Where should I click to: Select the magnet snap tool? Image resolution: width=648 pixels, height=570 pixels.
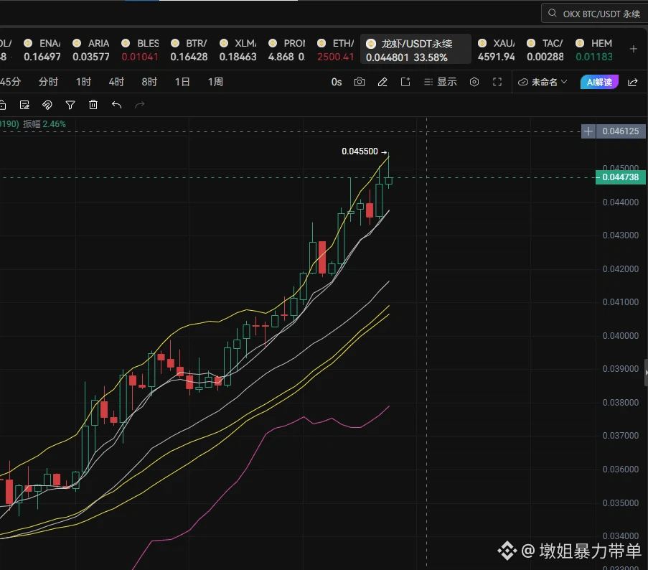(x=47, y=105)
